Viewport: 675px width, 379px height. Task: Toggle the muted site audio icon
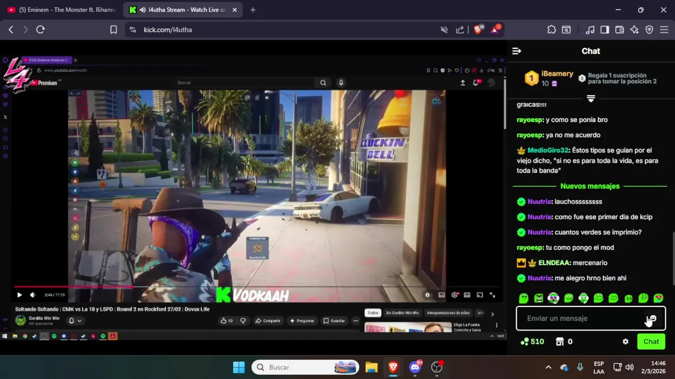444,30
